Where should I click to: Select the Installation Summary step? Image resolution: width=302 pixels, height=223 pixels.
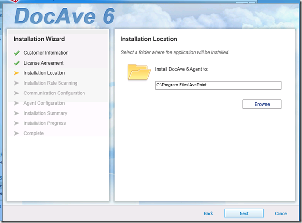pyautogui.click(x=45, y=113)
